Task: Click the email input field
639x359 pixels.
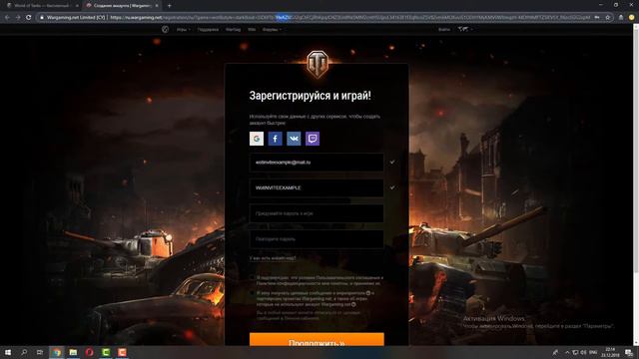Action: pos(317,162)
